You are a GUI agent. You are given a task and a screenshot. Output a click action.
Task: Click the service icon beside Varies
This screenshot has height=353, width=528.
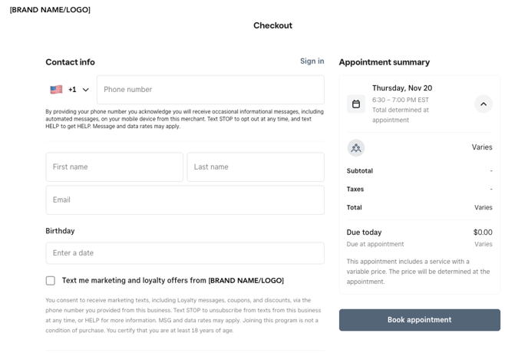356,148
